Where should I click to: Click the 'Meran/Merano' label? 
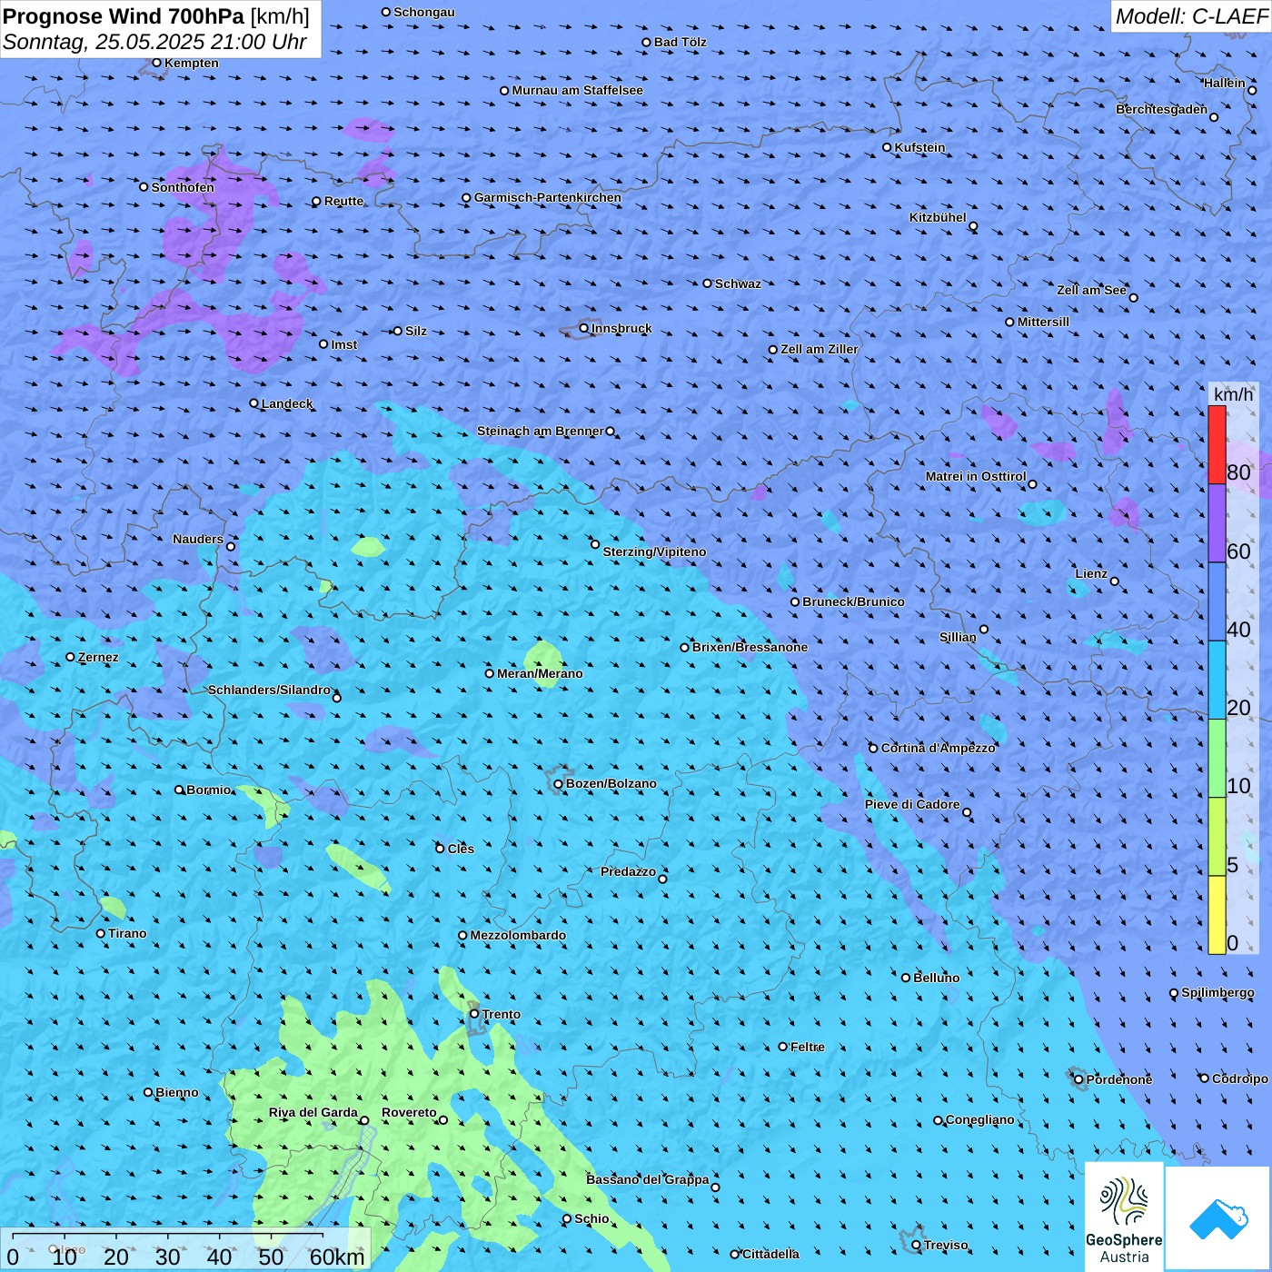click(x=540, y=673)
